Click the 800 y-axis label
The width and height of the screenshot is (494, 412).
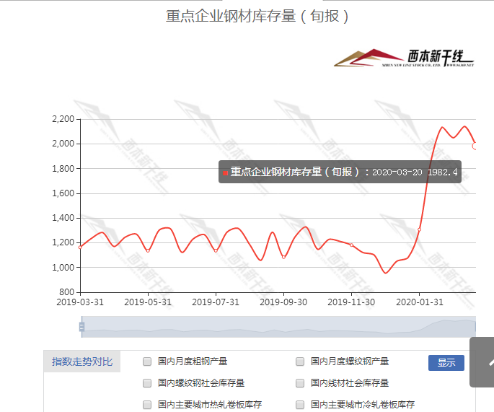point(66,292)
